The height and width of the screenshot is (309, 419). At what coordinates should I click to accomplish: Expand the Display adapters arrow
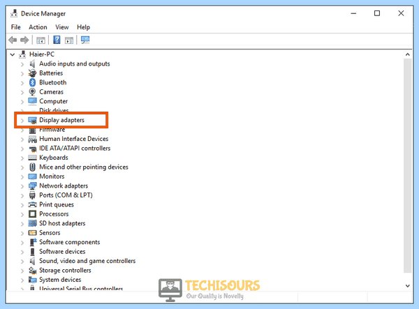22,121
